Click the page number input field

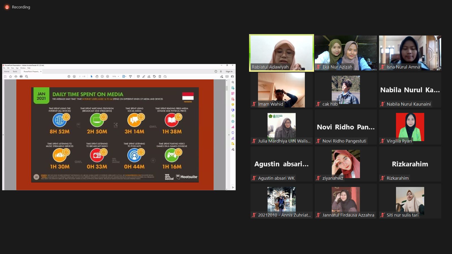point(80,76)
